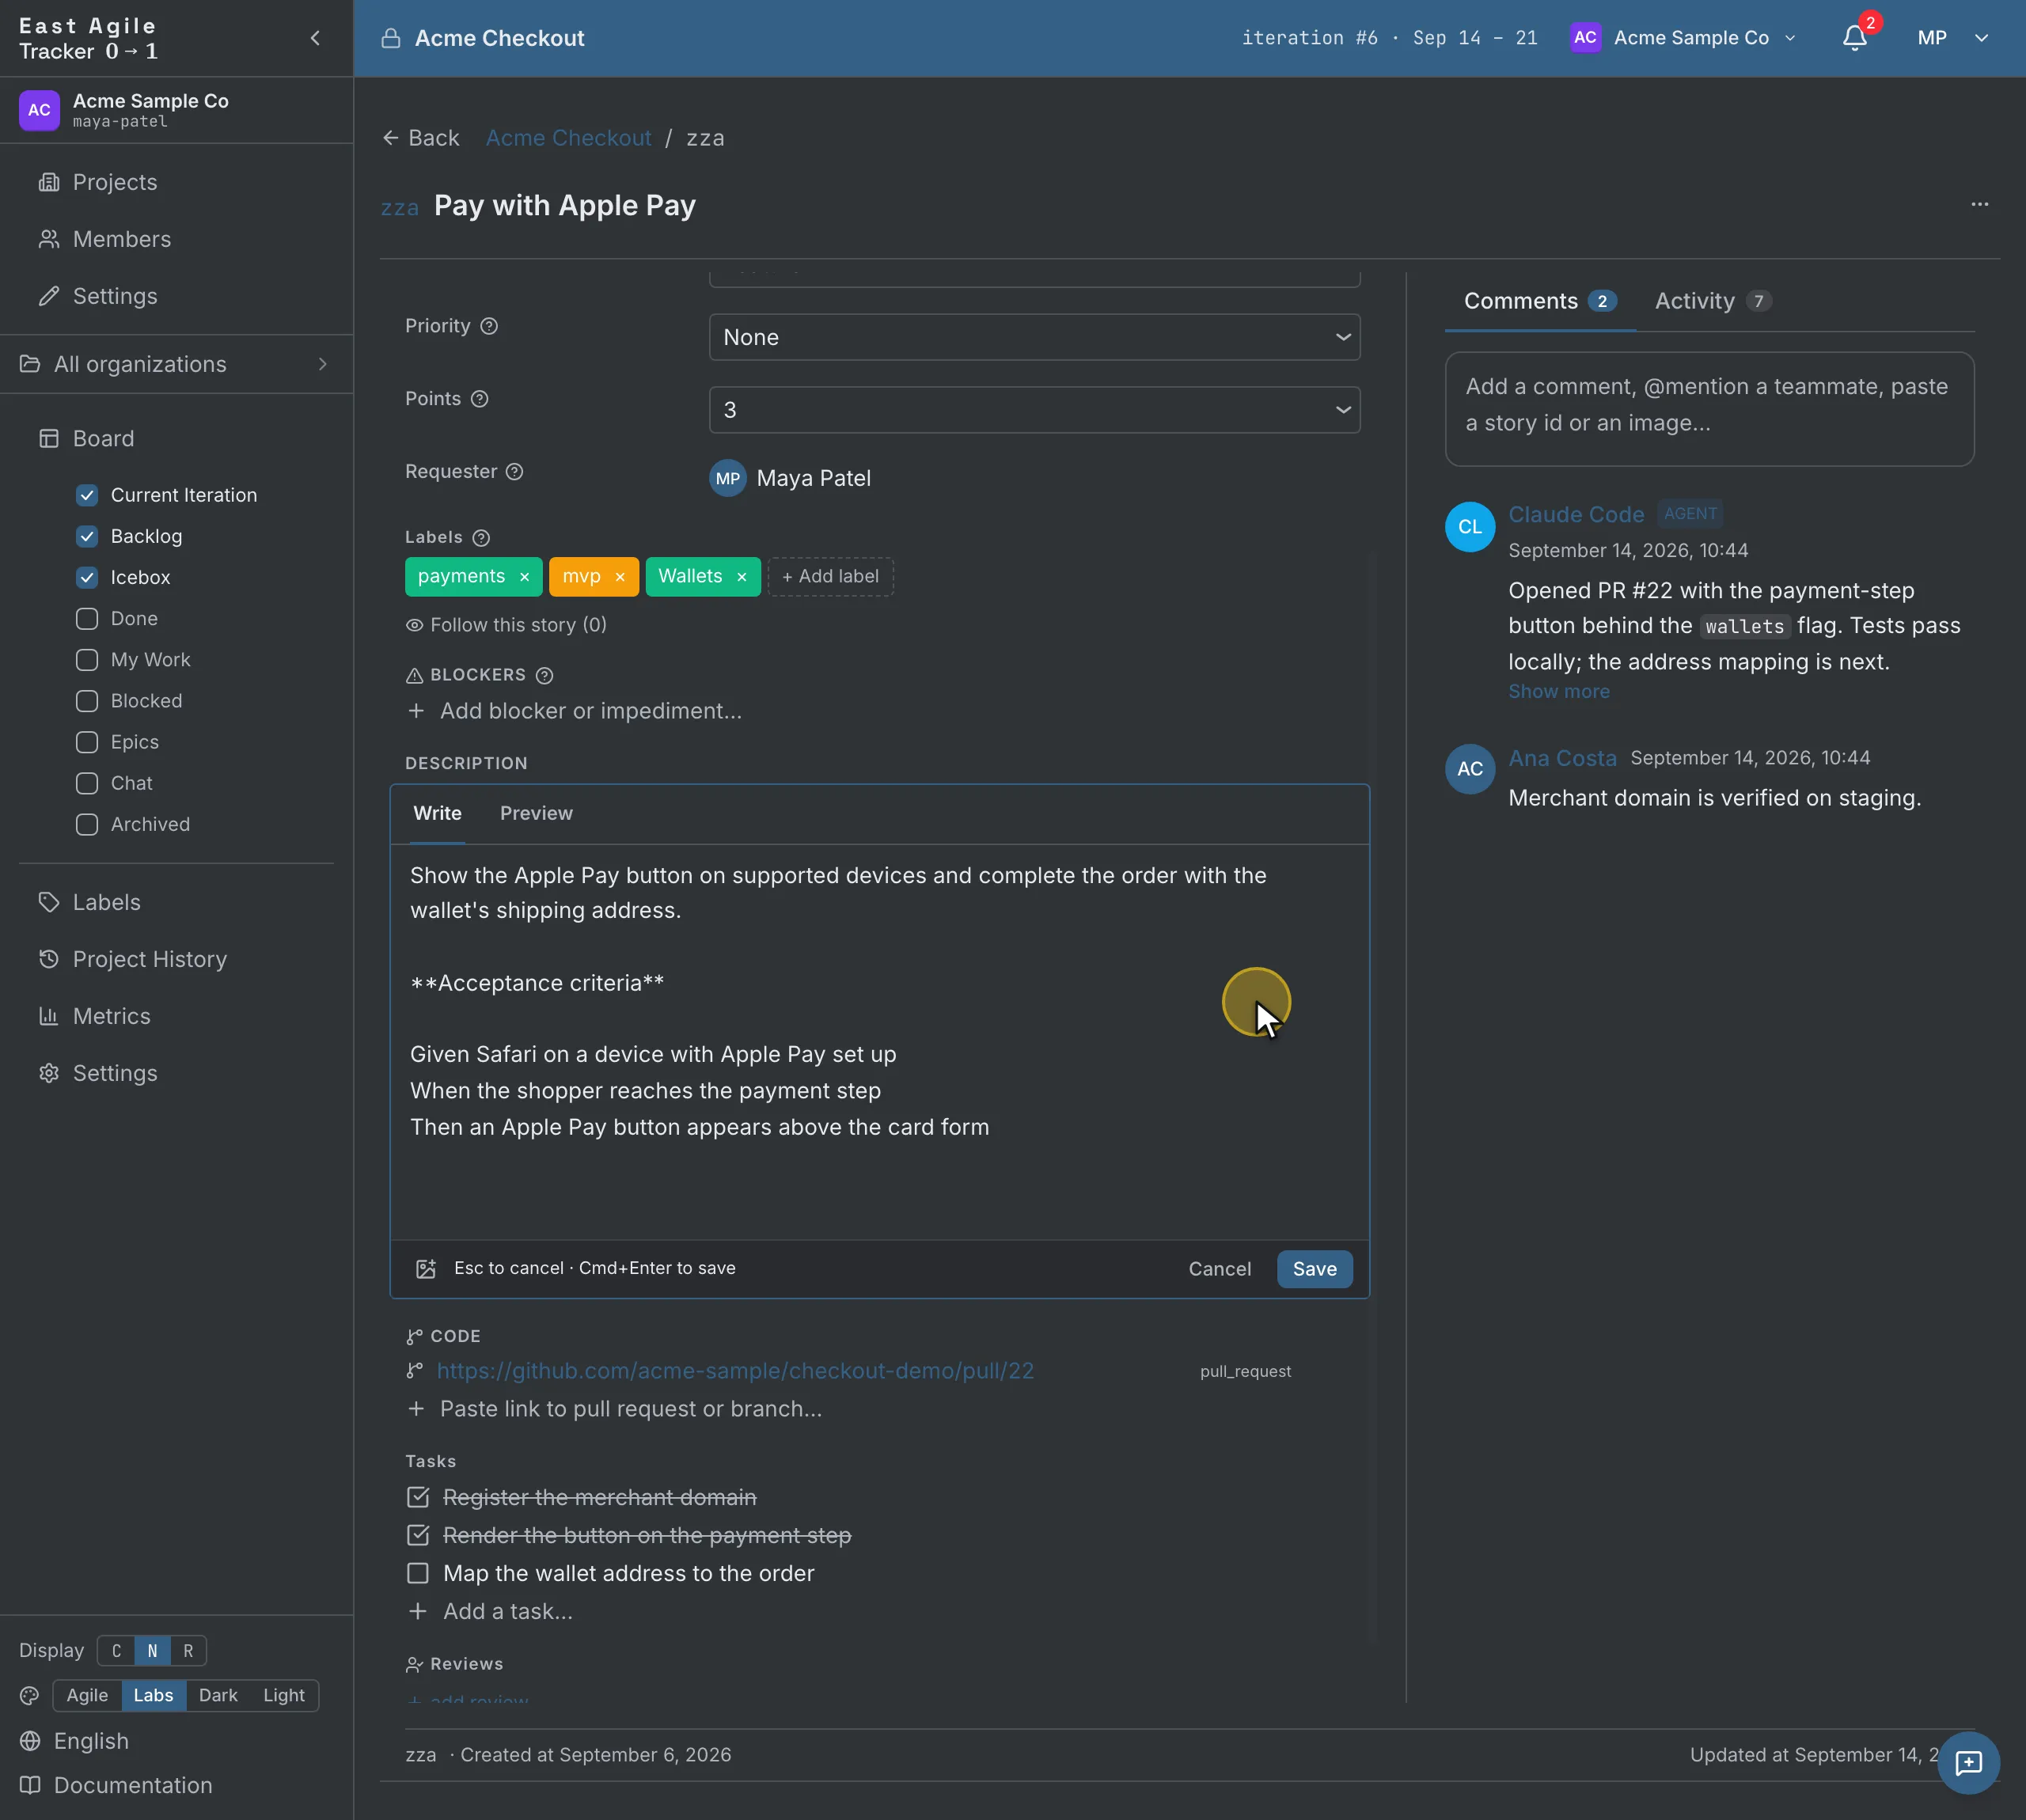2026x1820 pixels.
Task: Uncheck the Register the merchant domain task
Action: tap(418, 1498)
